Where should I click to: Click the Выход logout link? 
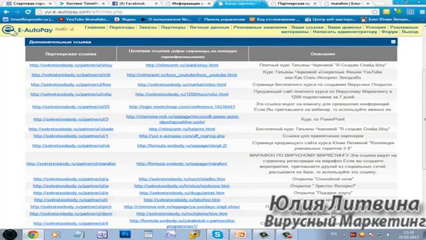(x=410, y=32)
